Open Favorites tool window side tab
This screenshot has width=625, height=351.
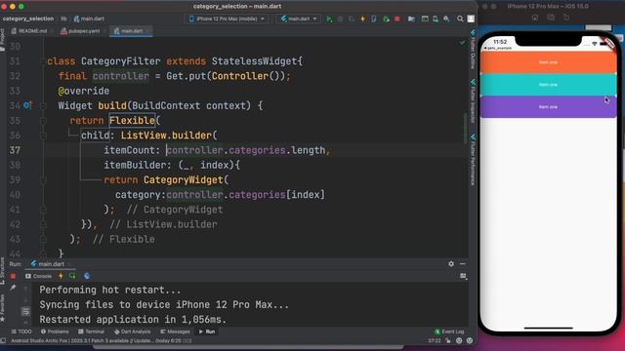2,308
